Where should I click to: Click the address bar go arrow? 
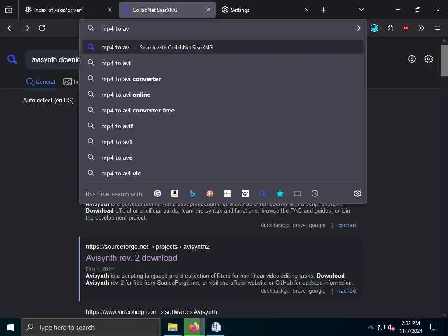click(x=357, y=28)
